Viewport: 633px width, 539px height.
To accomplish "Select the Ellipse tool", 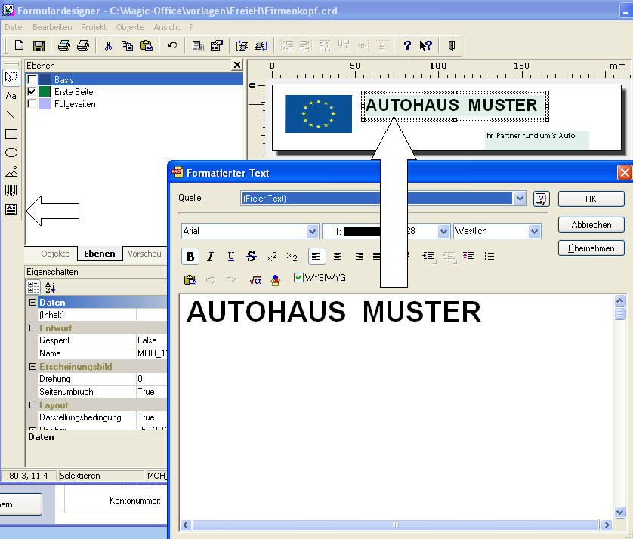I will (x=11, y=152).
